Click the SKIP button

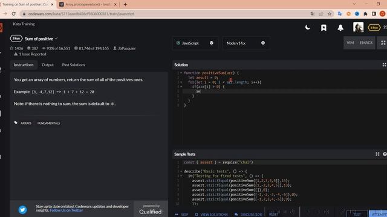(181, 215)
